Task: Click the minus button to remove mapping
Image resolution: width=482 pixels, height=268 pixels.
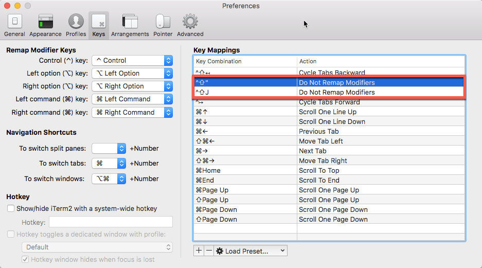Action: [208, 251]
